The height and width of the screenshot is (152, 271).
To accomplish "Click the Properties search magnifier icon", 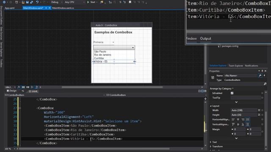I will coord(265,84).
